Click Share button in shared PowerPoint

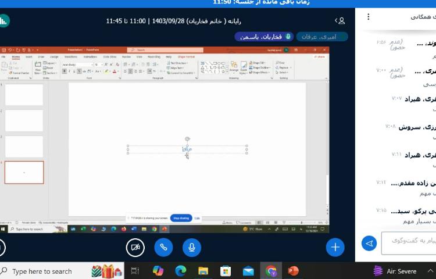point(320,57)
